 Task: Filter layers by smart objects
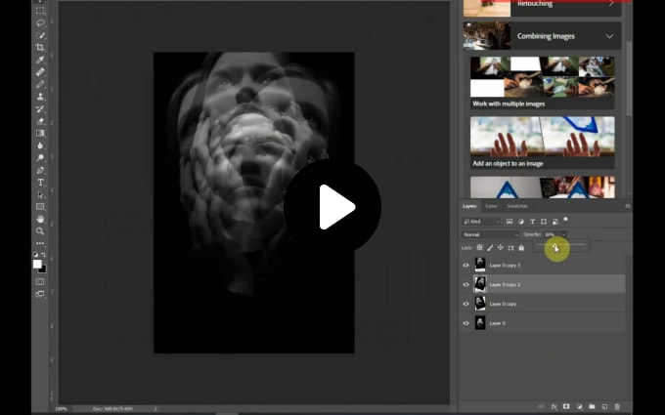tap(554, 222)
